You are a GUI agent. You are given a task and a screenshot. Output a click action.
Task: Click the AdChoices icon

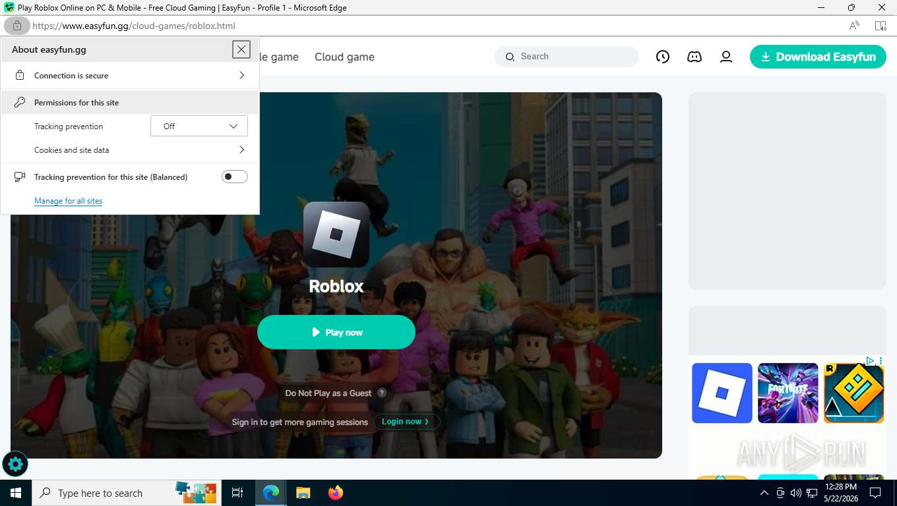click(871, 360)
